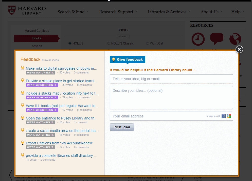
Task: Click the Post idea button
Action: [122, 127]
